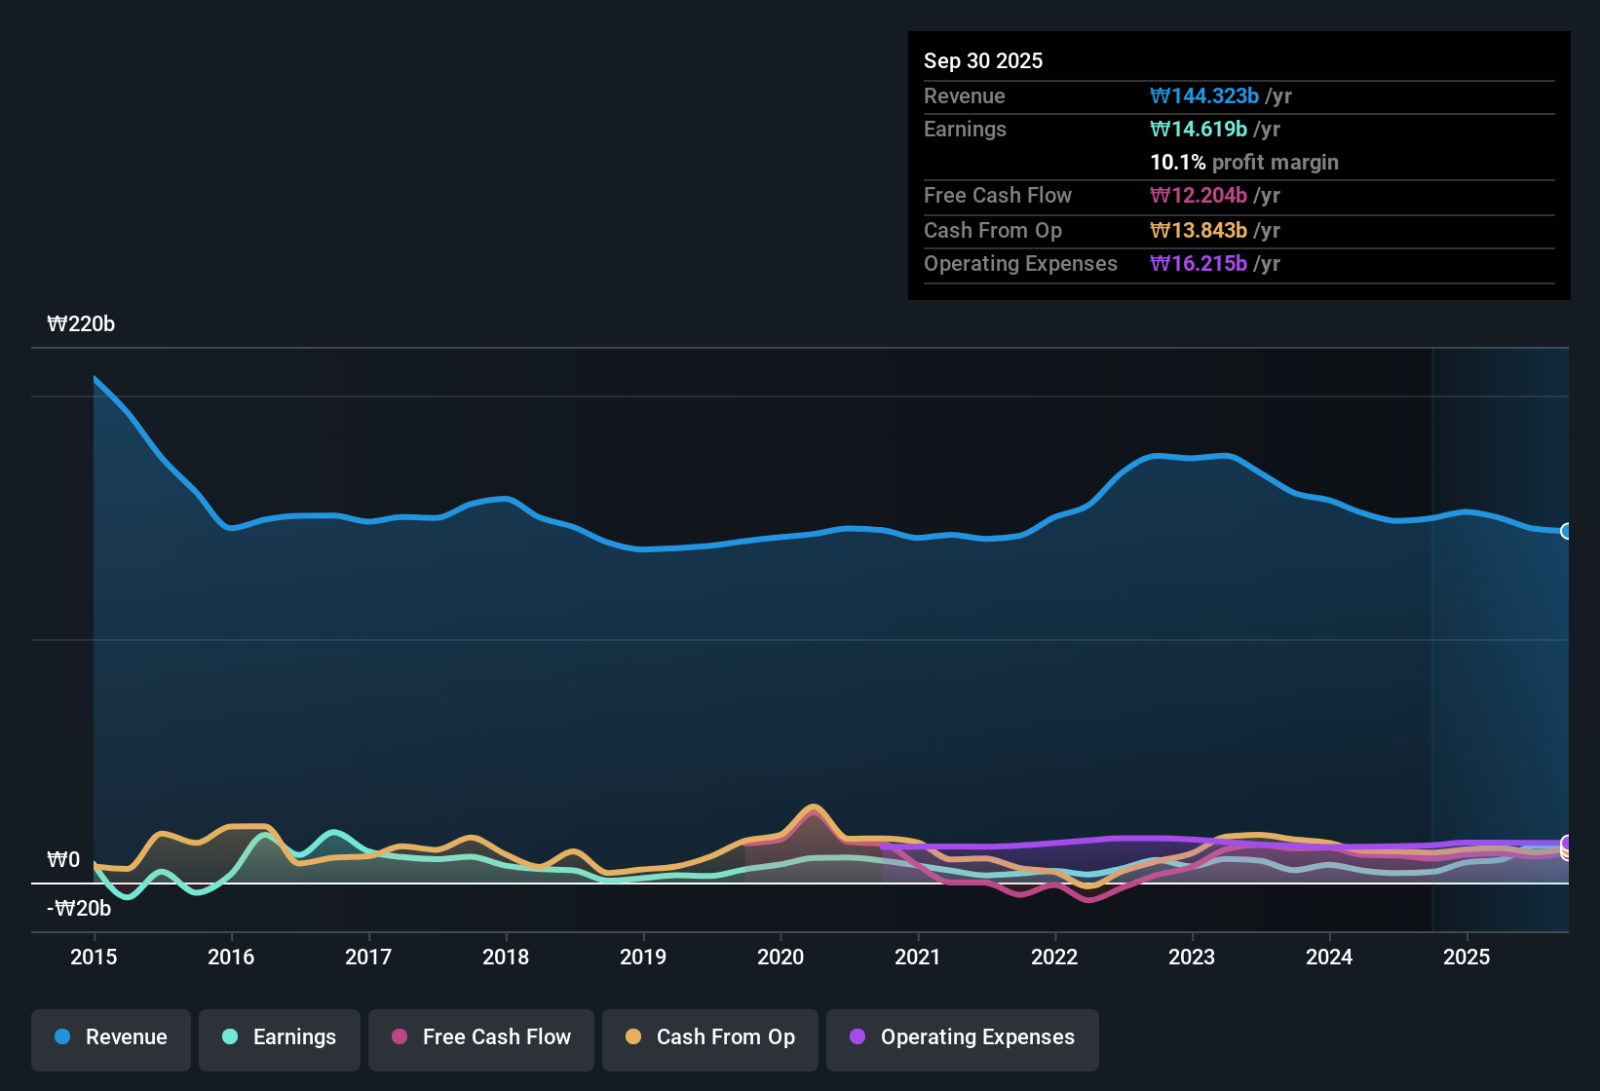
Task: Toggle the Revenue series visibility
Action: (x=110, y=1037)
